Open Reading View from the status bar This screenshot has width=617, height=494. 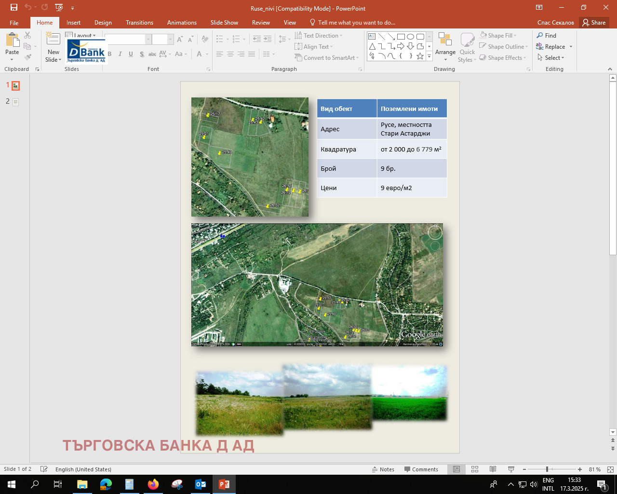coord(493,469)
